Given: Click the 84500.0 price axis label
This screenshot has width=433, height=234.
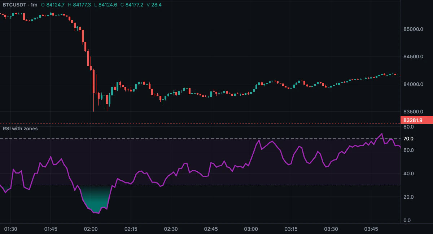Looking at the screenshot, I should tap(413, 57).
